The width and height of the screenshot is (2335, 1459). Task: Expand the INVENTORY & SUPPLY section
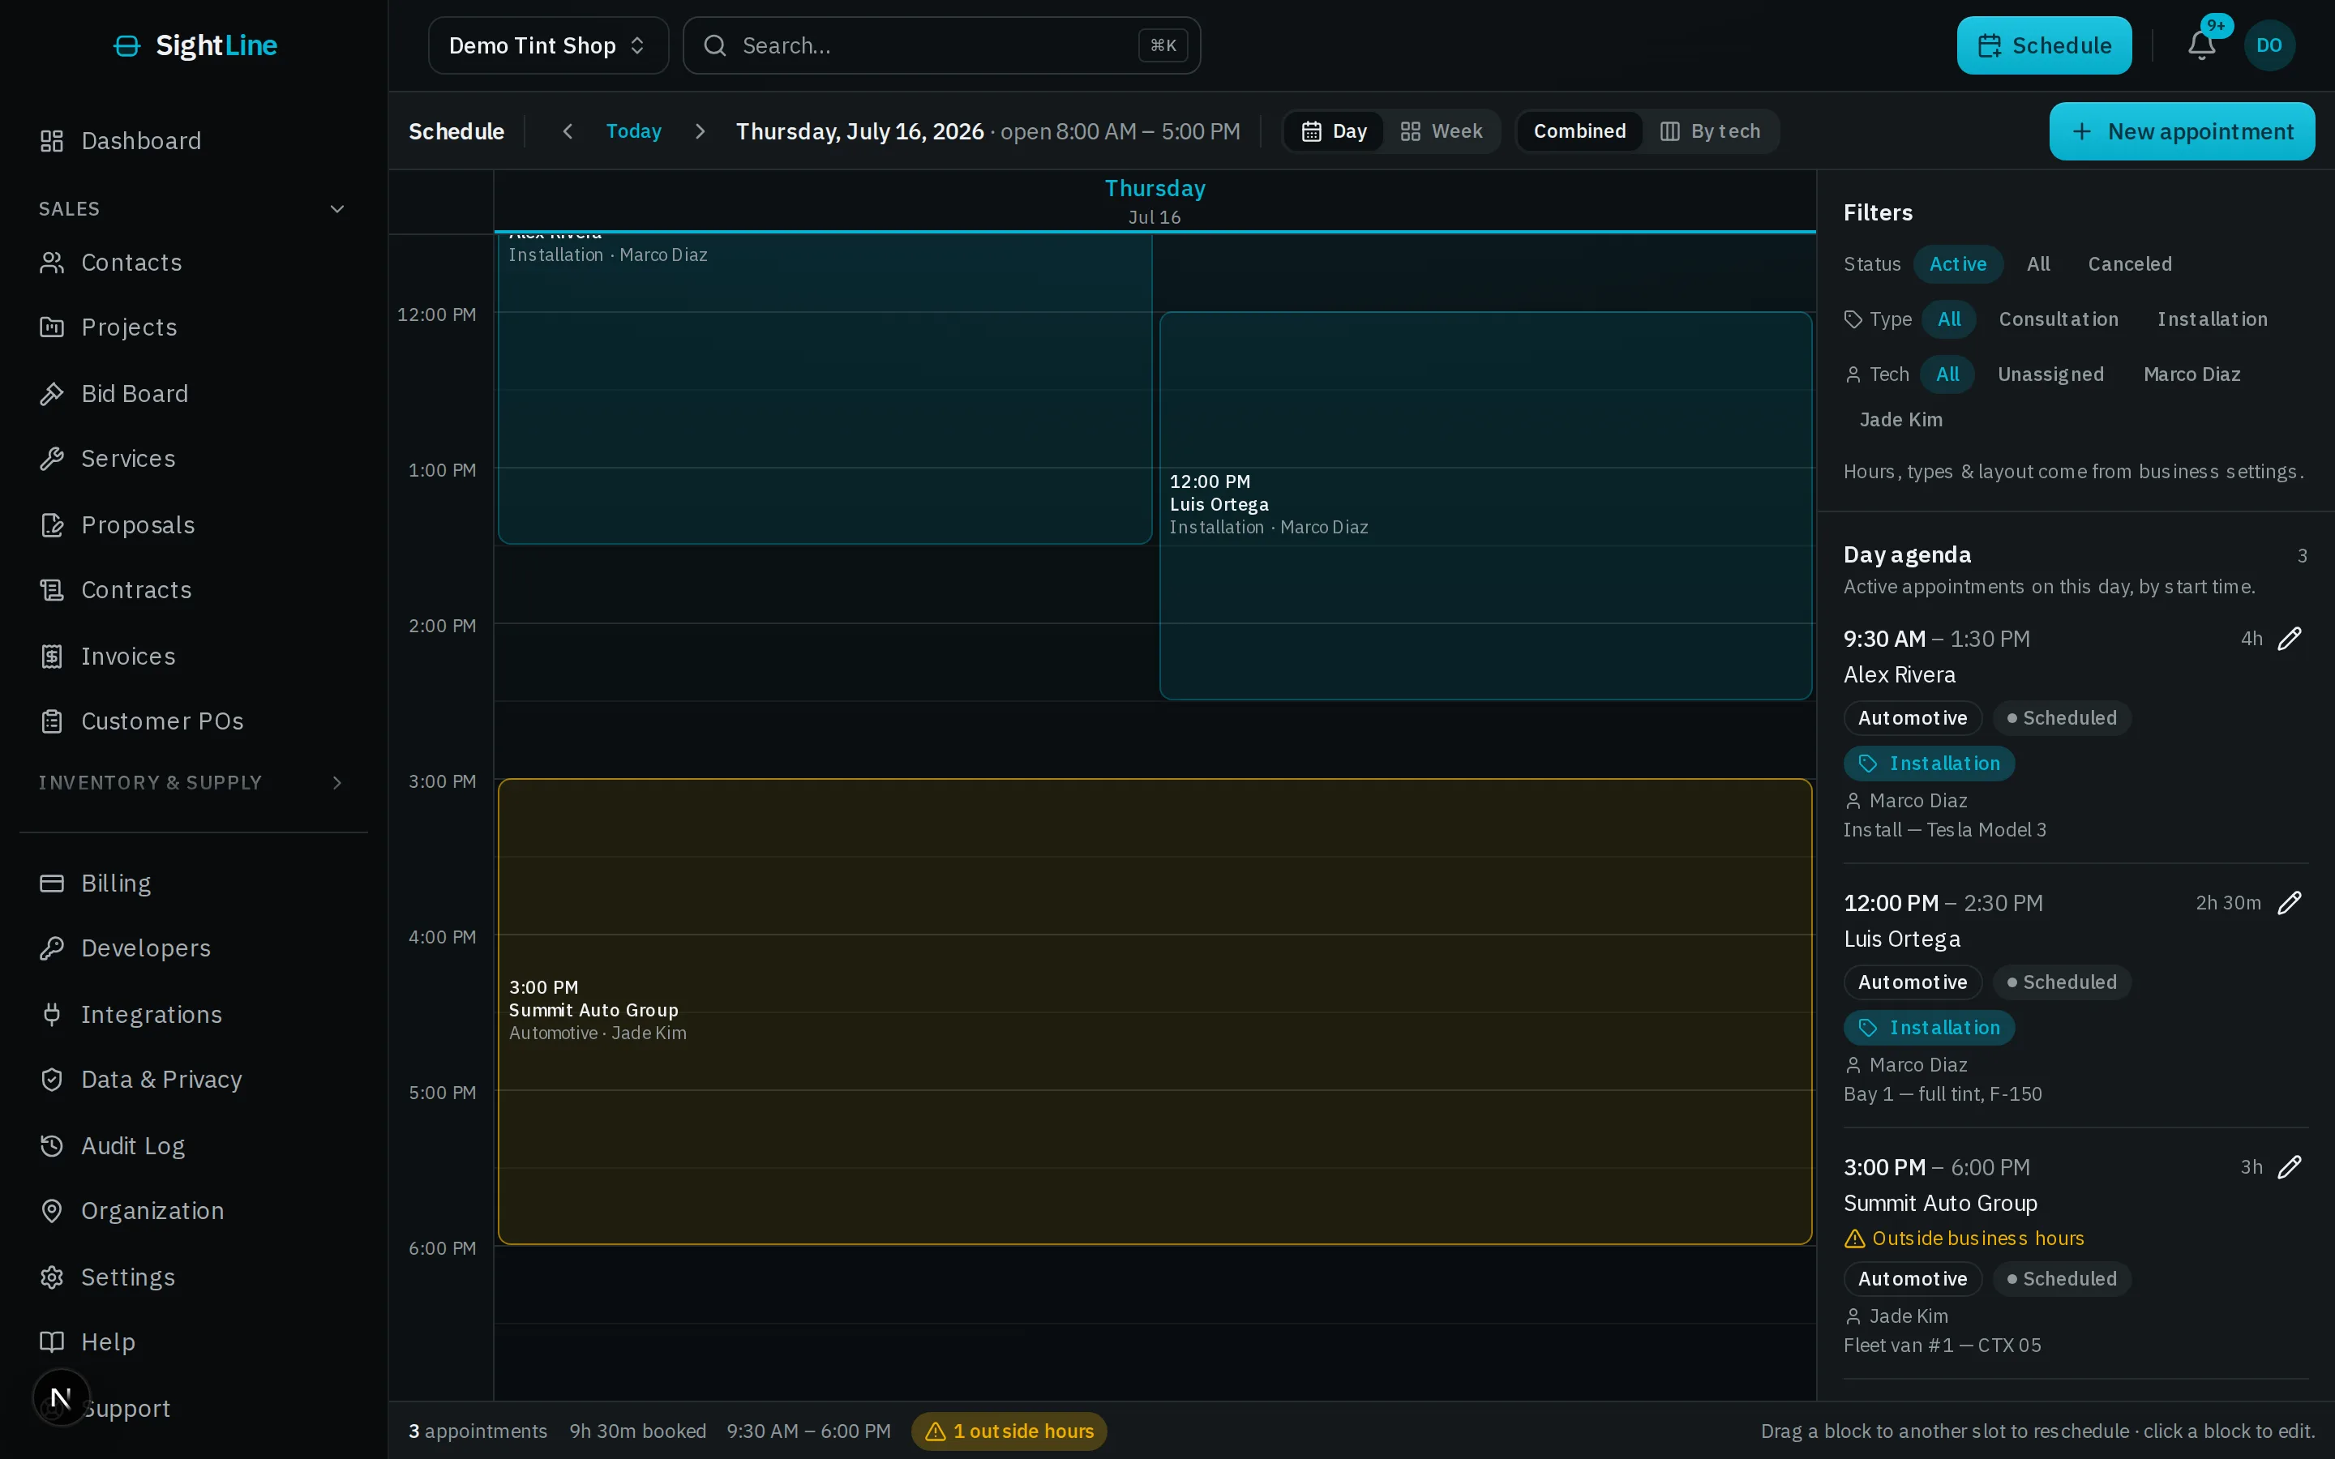coord(193,782)
